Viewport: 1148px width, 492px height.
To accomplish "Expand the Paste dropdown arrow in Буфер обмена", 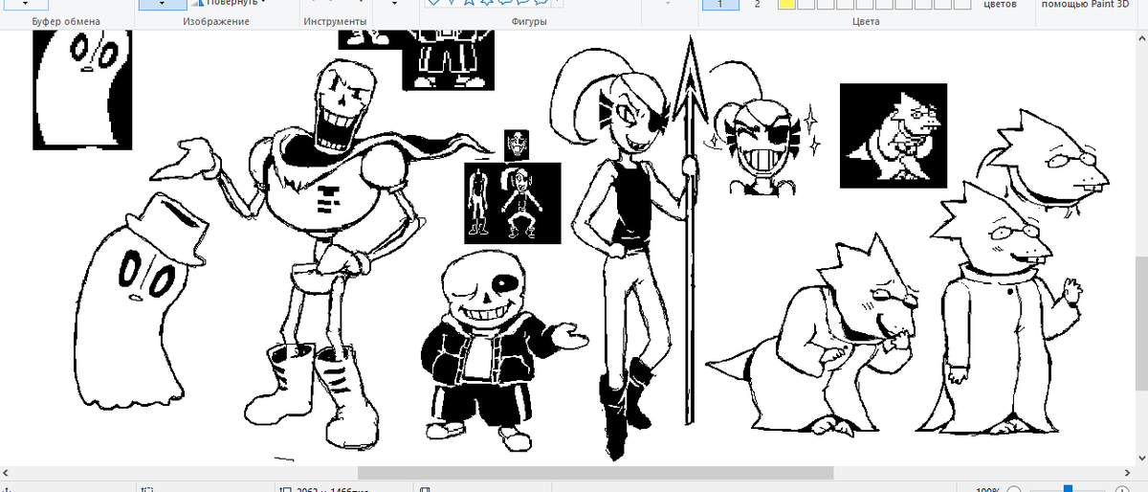I will pyautogui.click(x=27, y=4).
